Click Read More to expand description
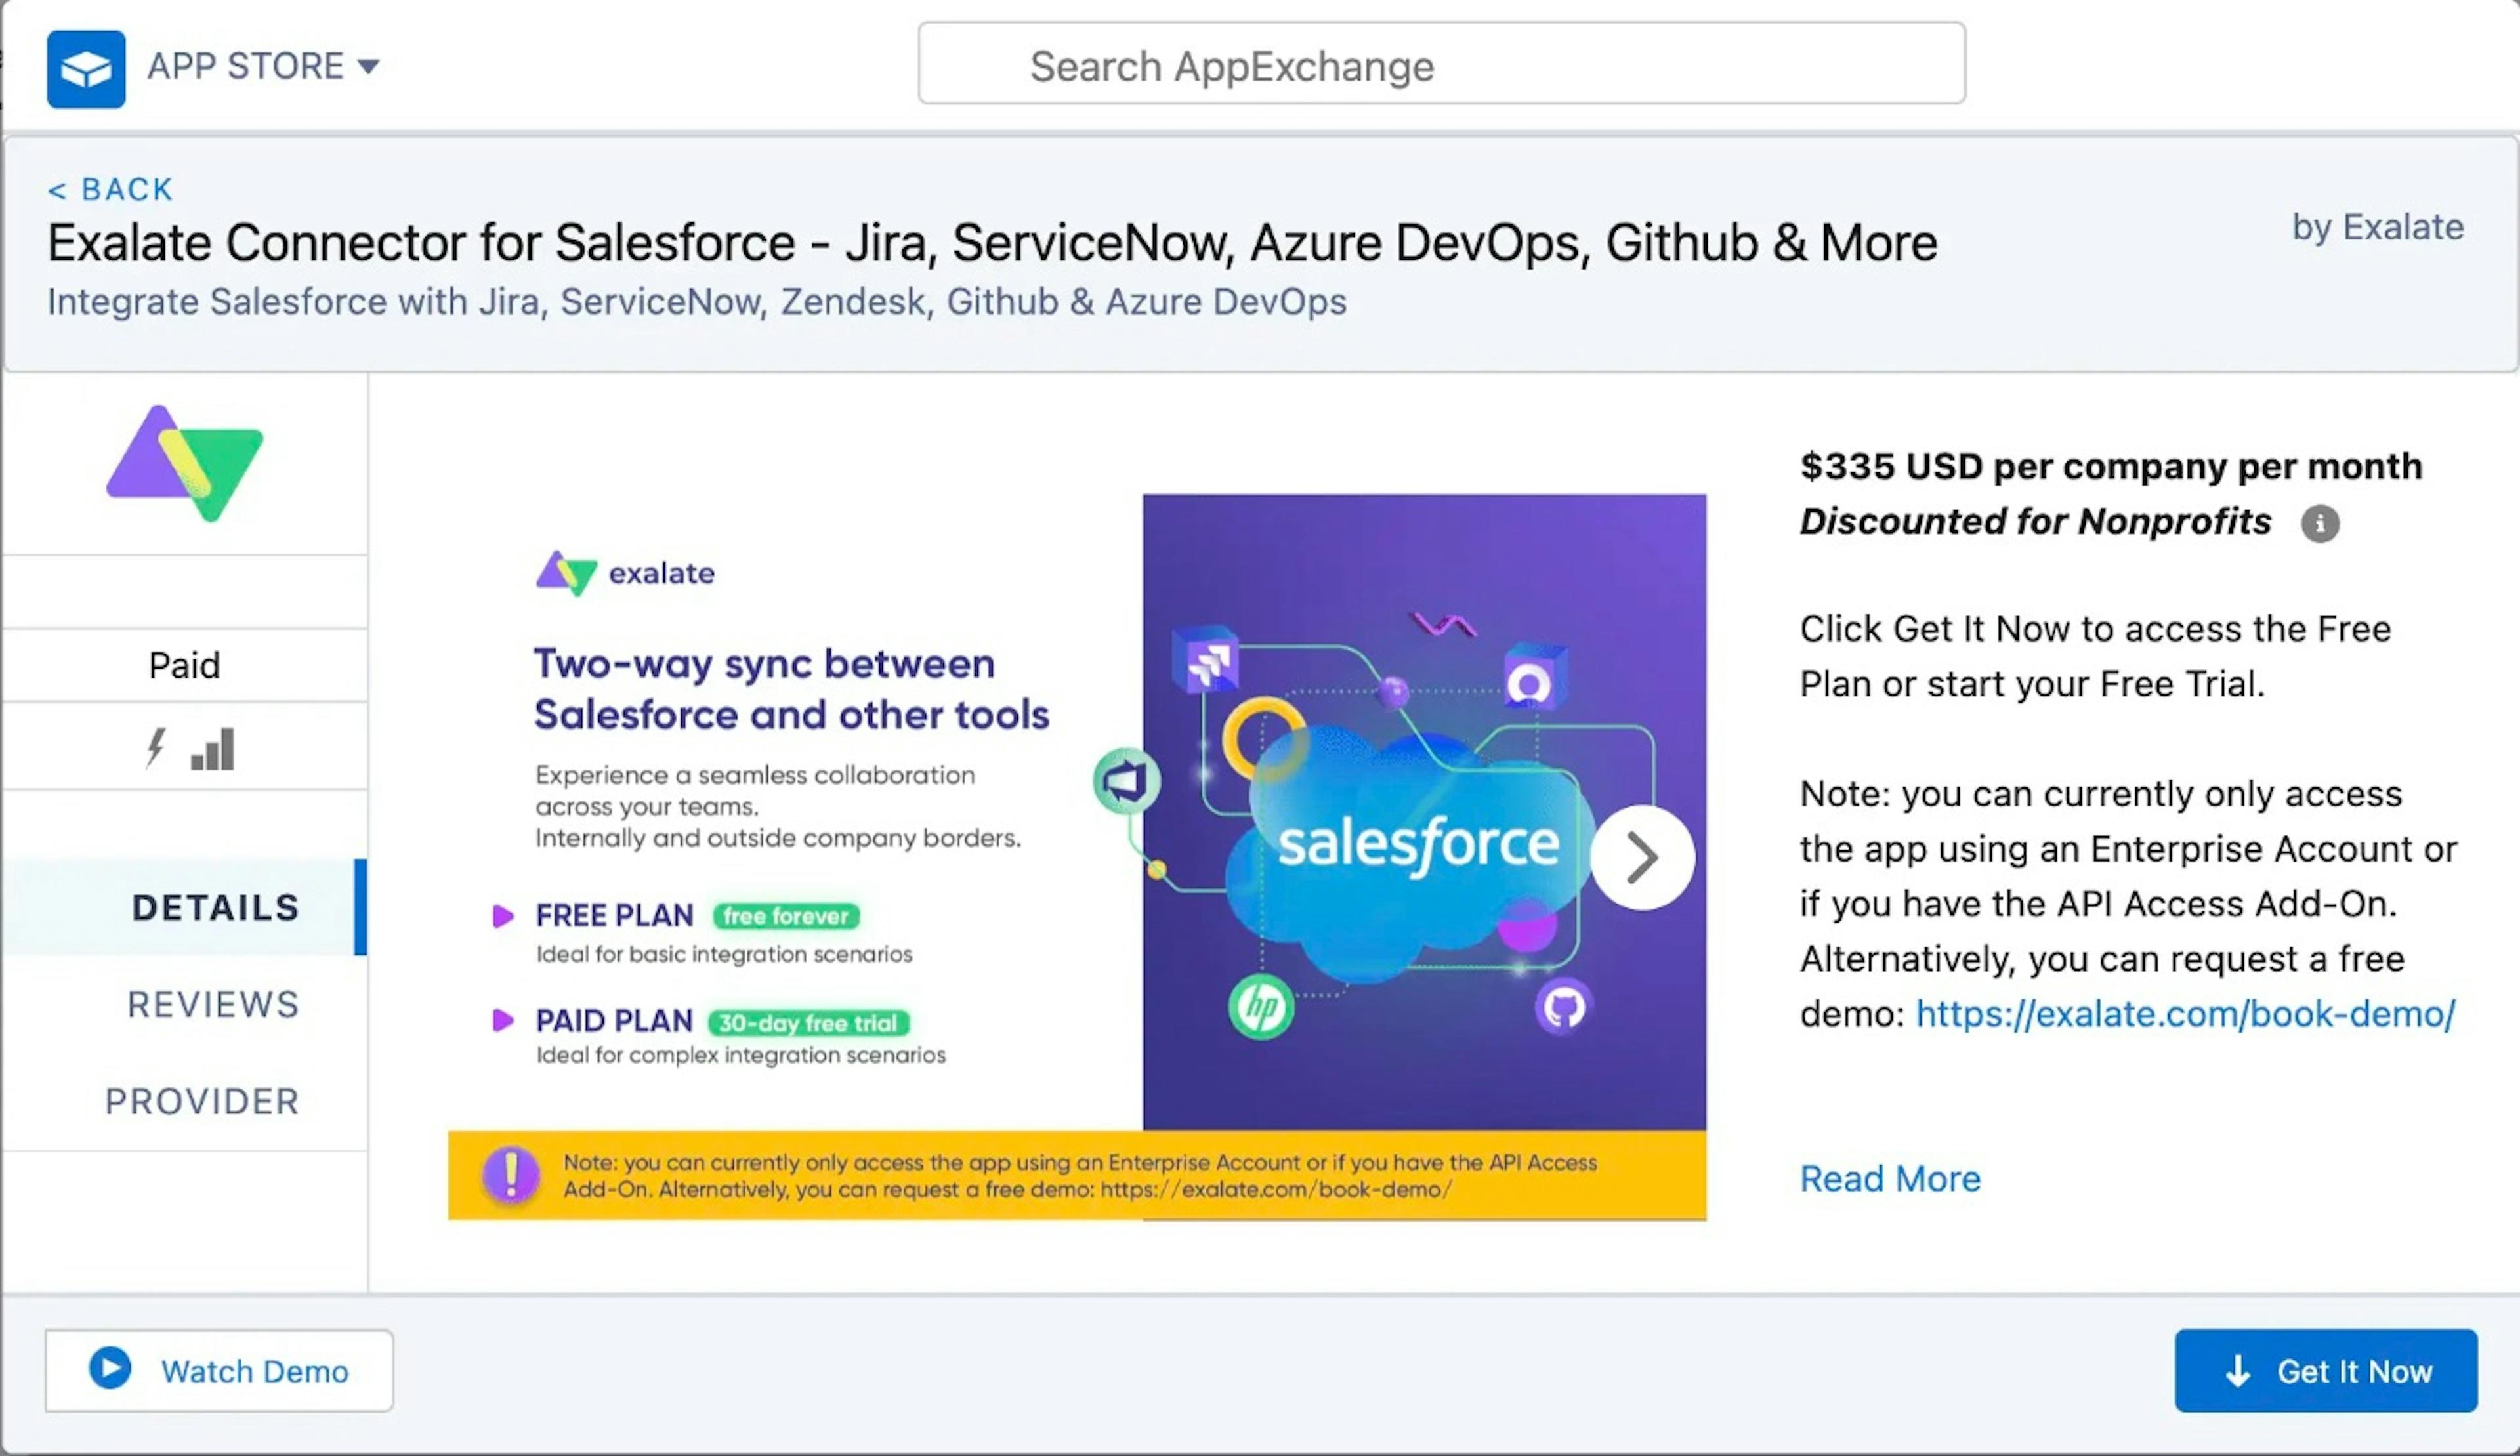Image resolution: width=2520 pixels, height=1456 pixels. pos(1891,1177)
